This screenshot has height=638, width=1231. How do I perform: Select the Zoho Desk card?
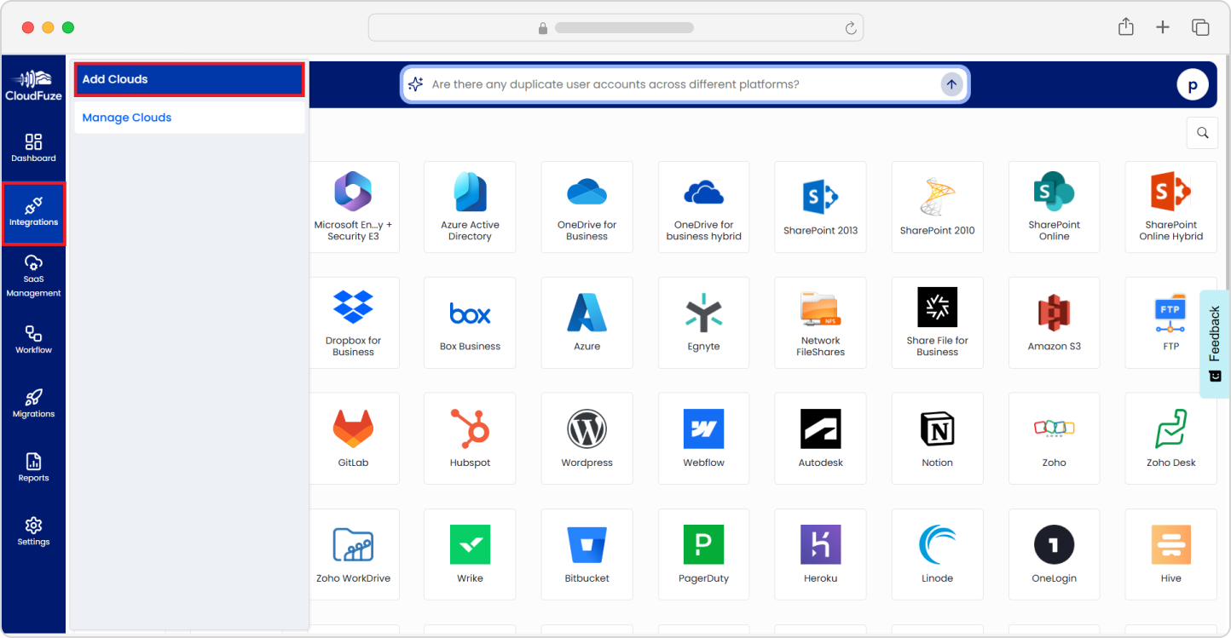(x=1170, y=439)
